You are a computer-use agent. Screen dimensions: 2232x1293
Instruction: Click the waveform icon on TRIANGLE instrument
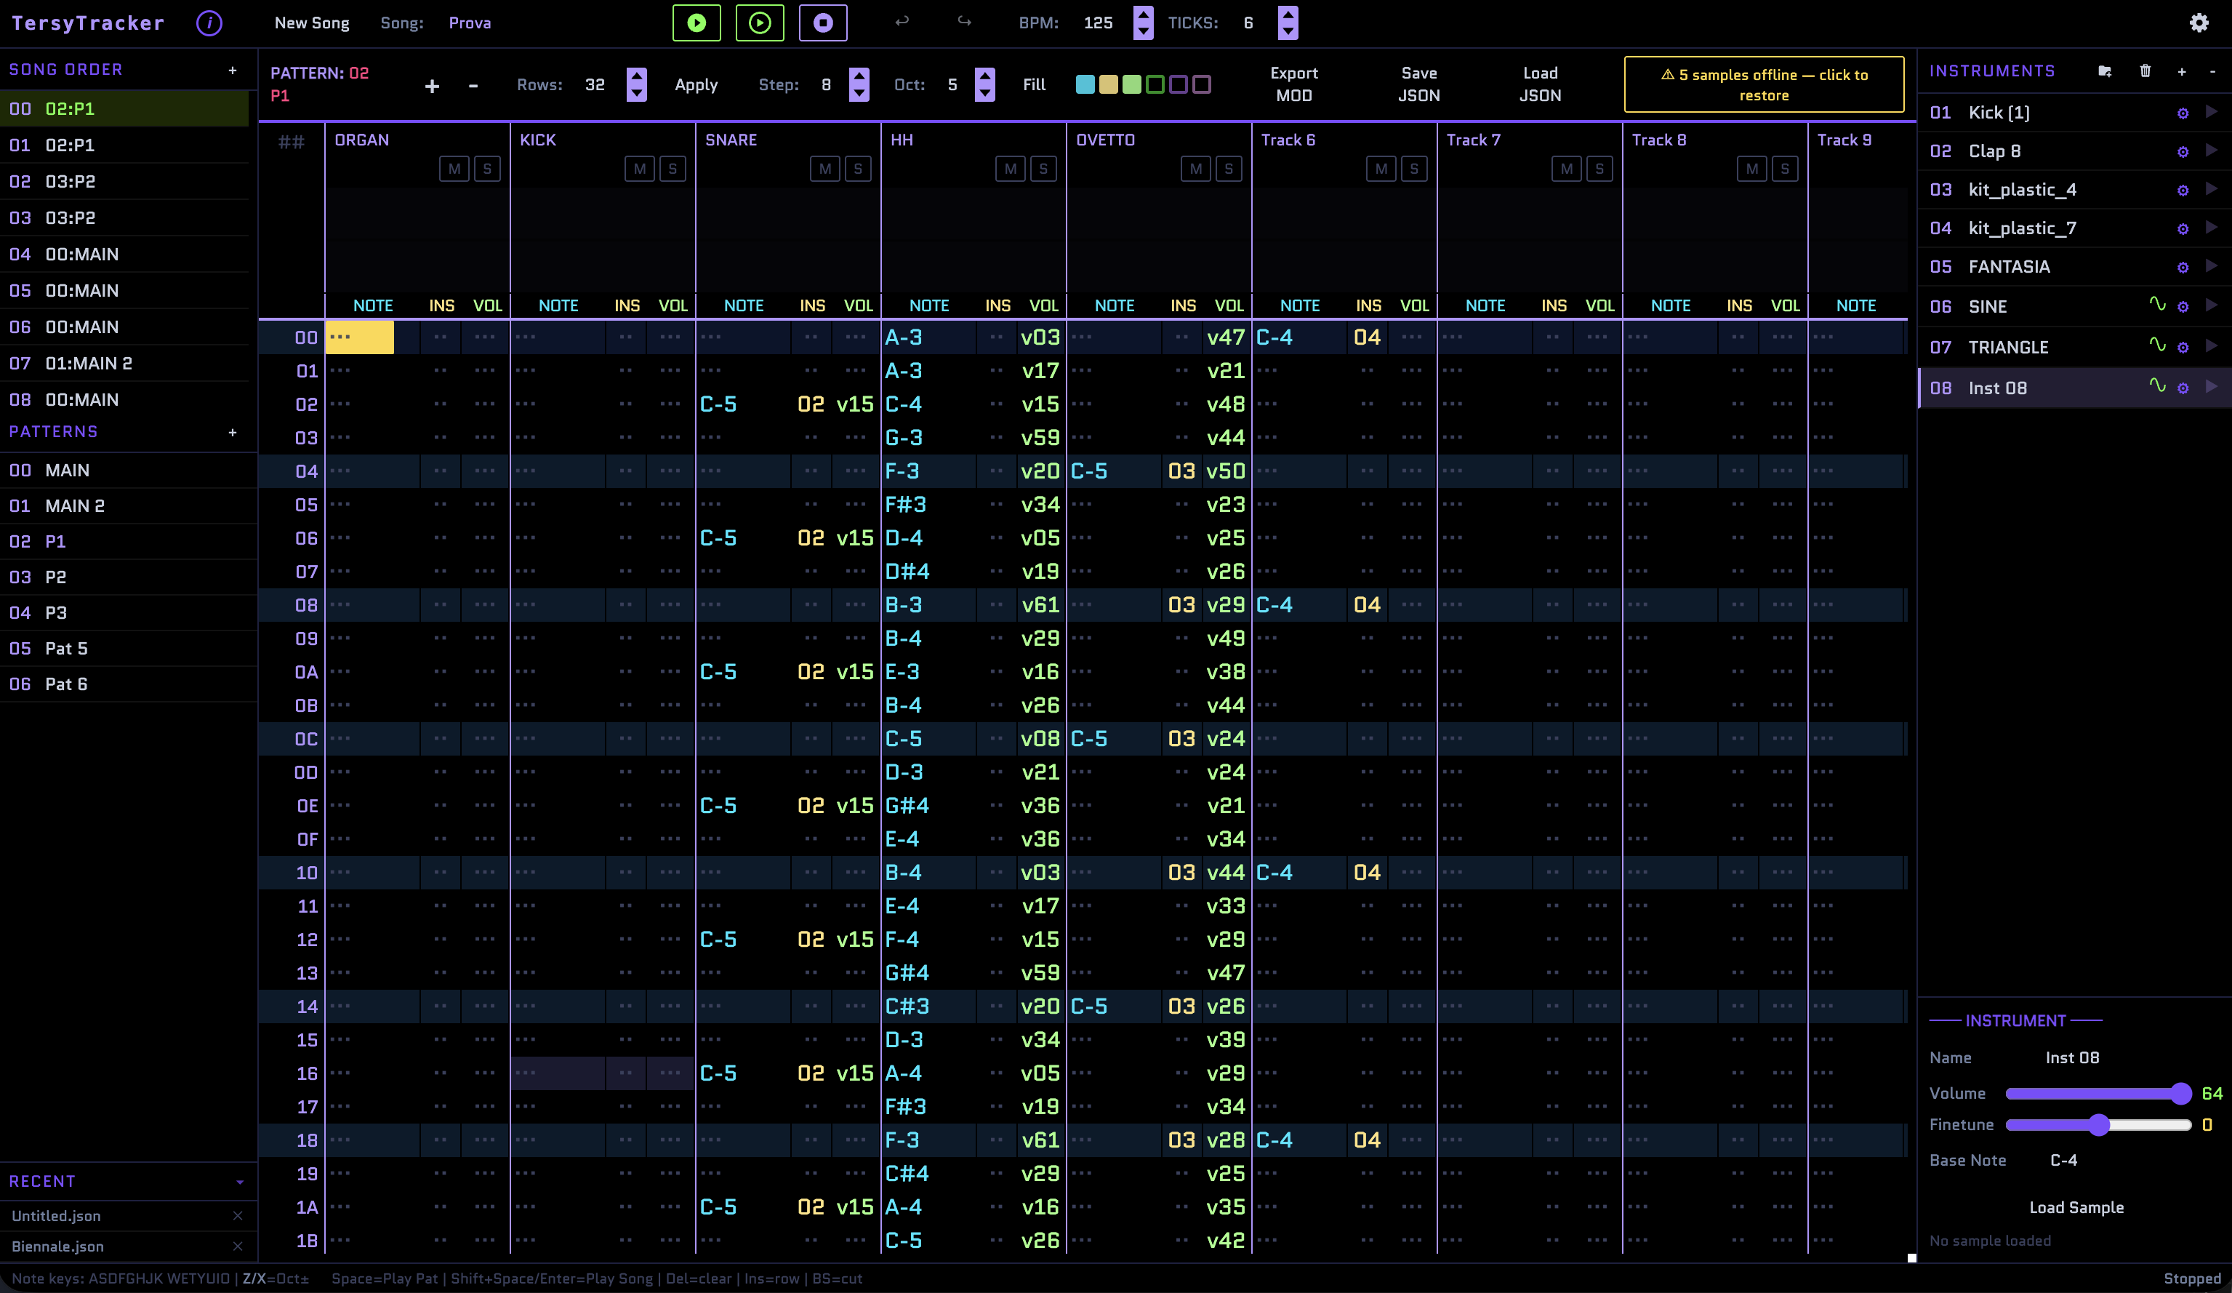2158,345
